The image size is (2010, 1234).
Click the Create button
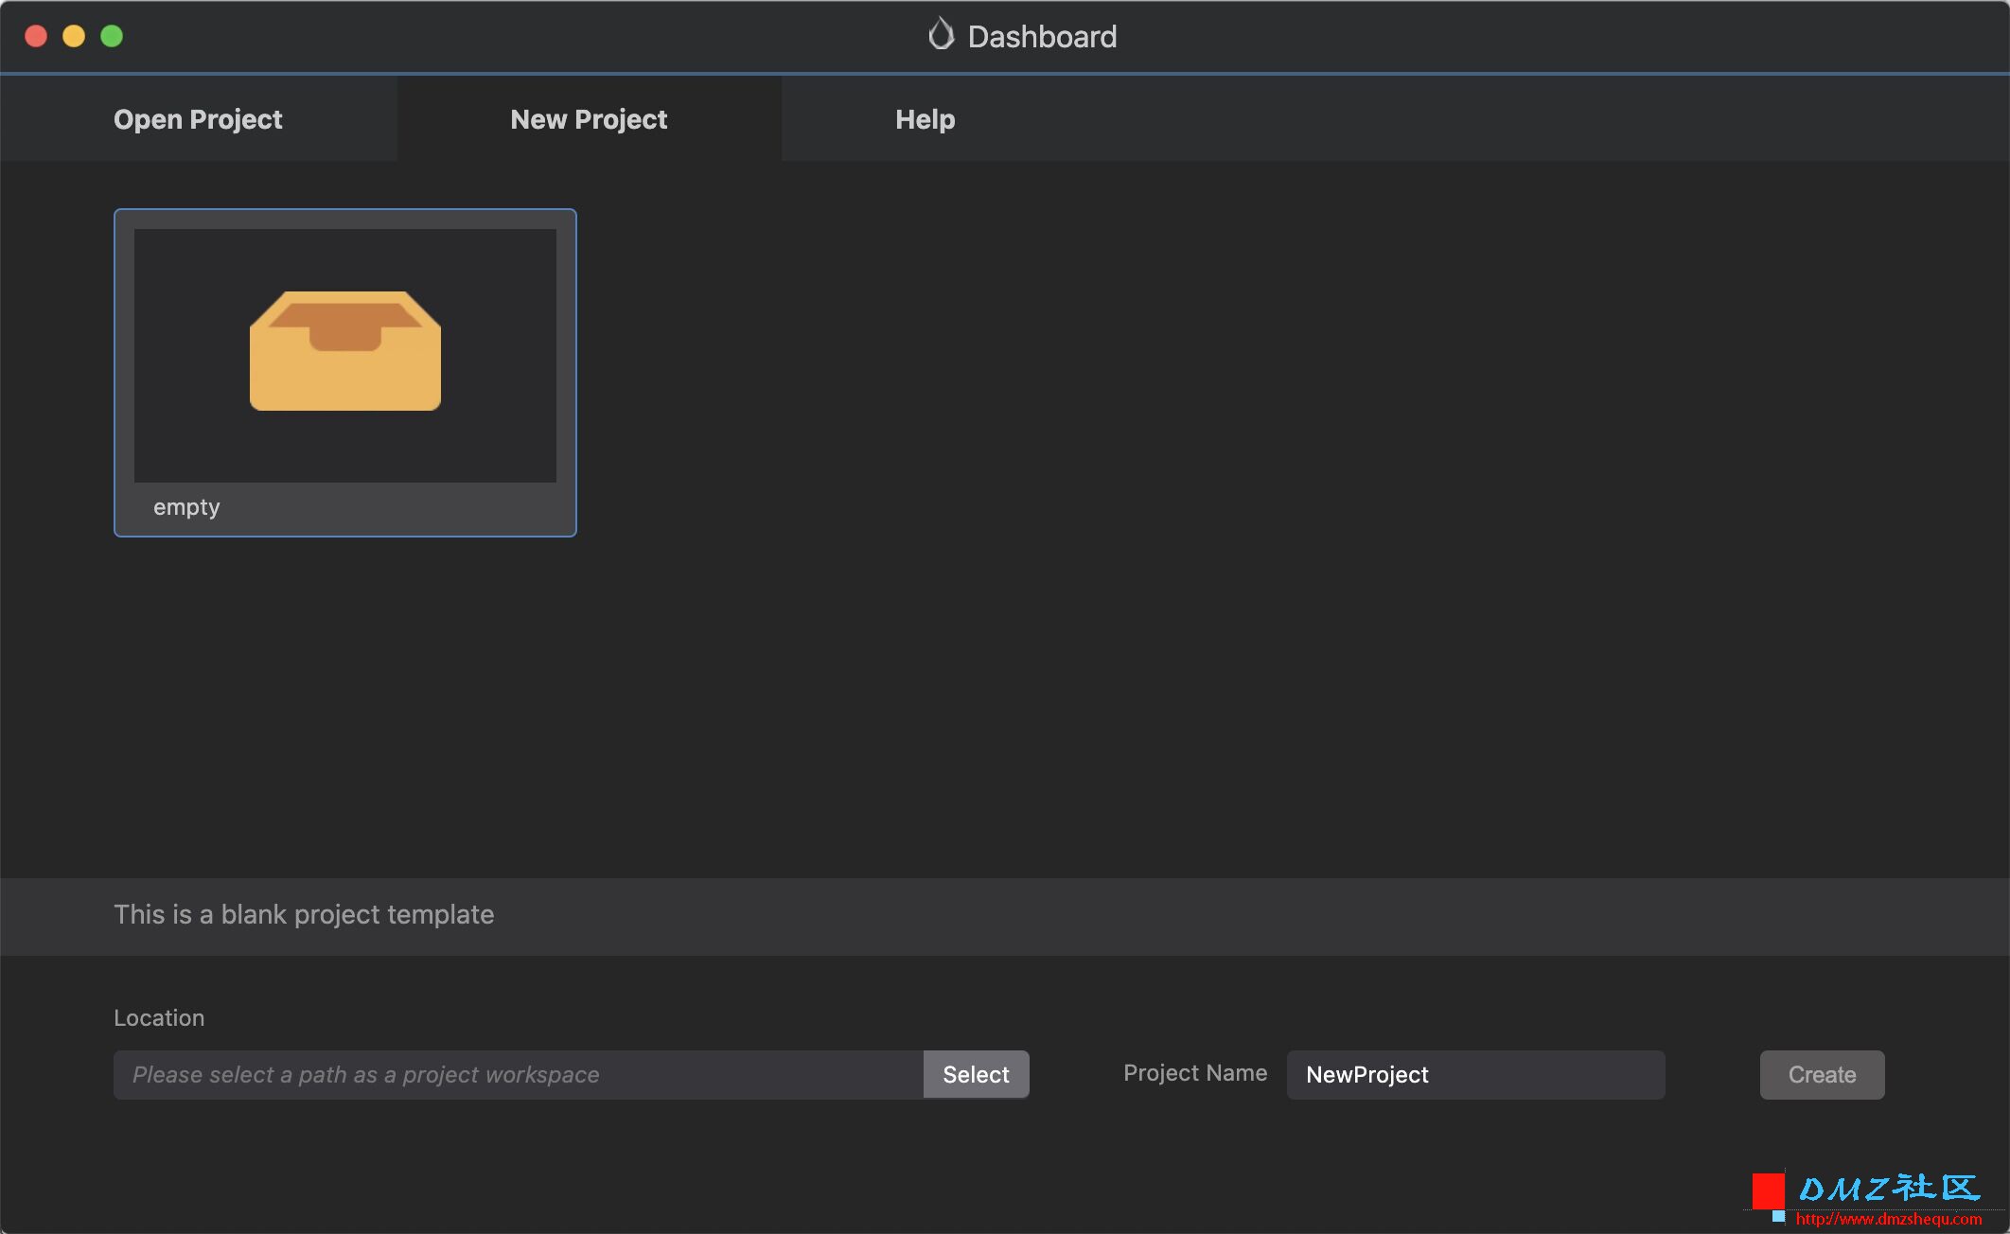[x=1822, y=1075]
